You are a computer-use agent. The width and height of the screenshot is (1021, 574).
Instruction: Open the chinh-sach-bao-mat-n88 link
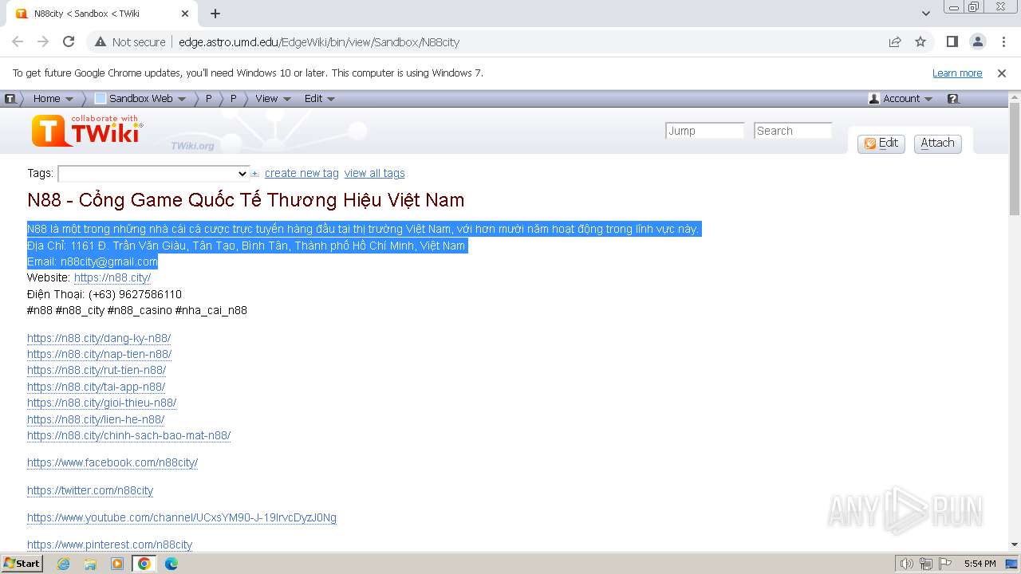click(129, 435)
